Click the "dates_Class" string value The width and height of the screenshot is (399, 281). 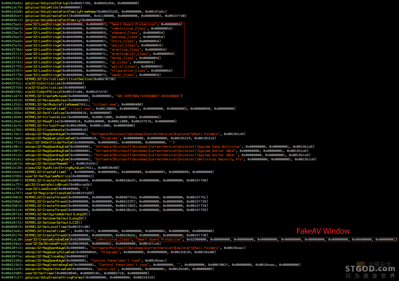pyautogui.click(x=123, y=58)
